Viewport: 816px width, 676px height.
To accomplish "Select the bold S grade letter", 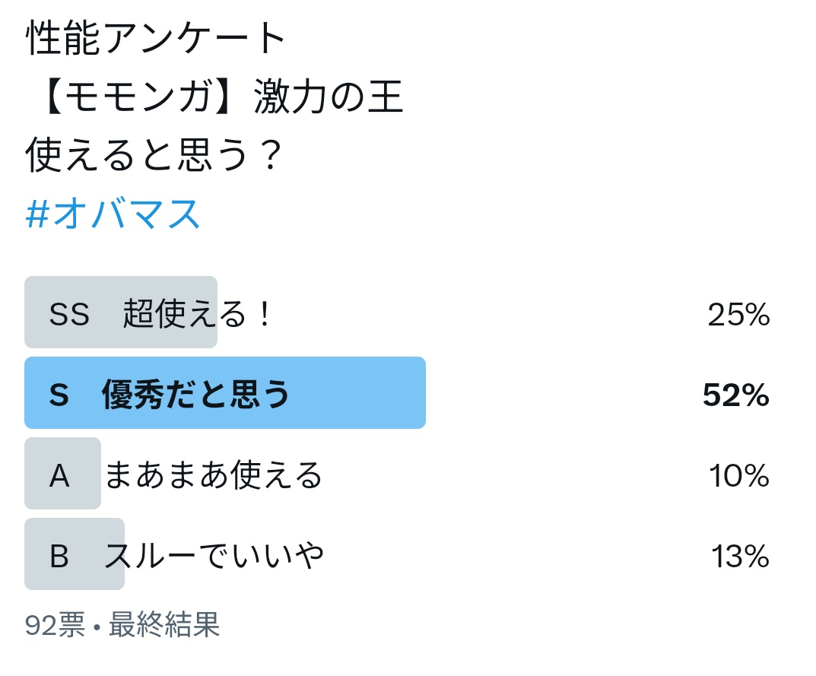I will (59, 395).
